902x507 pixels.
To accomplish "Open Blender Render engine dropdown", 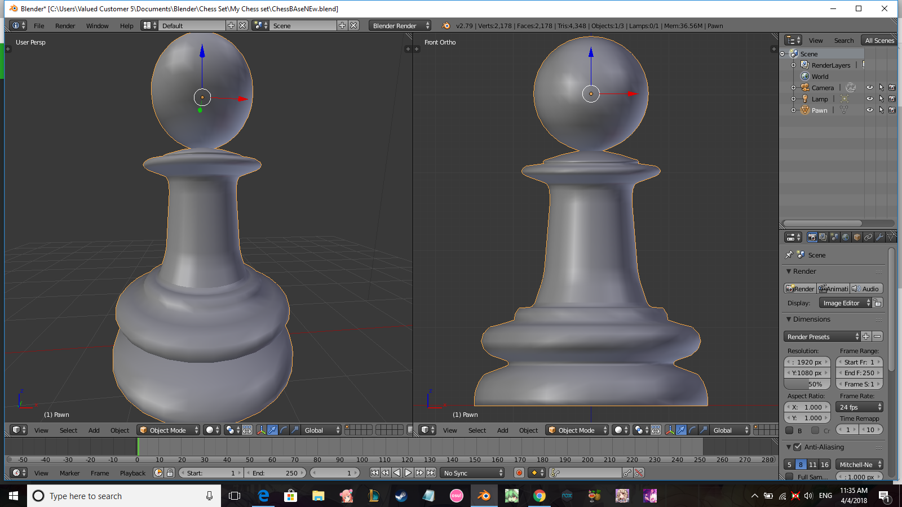I will pos(400,25).
